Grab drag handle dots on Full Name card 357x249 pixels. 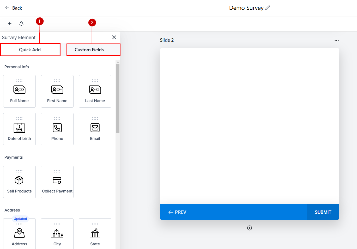pyautogui.click(x=19, y=81)
